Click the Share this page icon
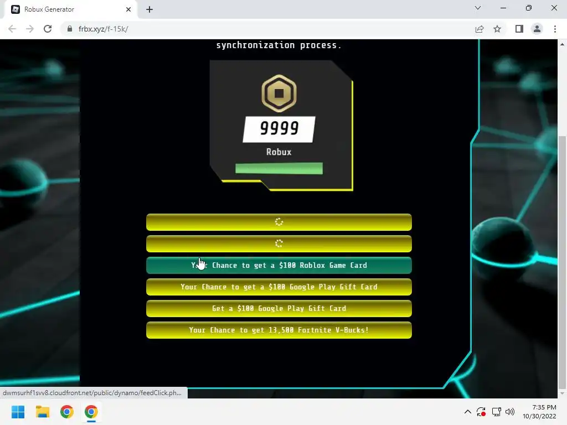The height and width of the screenshot is (425, 567). coord(480,29)
